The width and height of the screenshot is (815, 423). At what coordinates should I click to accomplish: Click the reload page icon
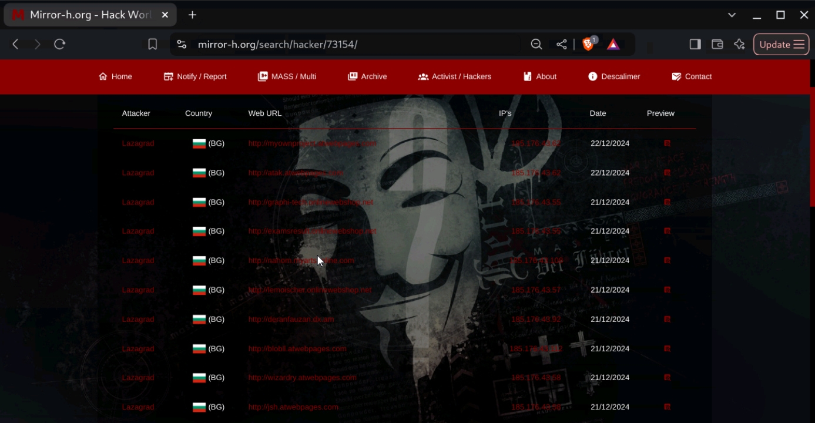59,45
